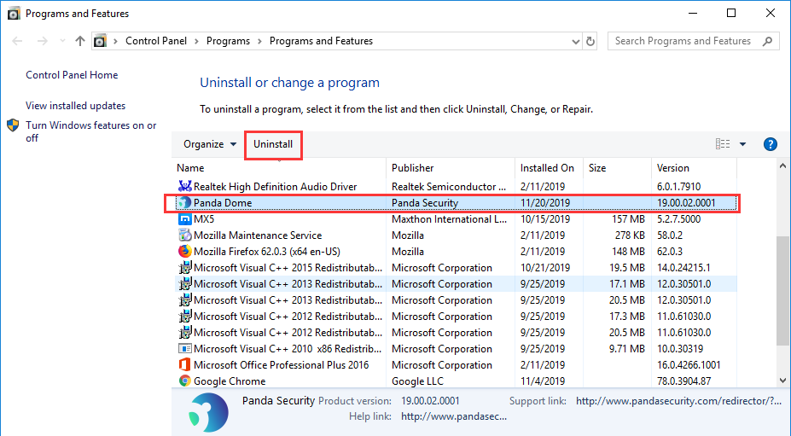Viewport: 791px width, 436px height.
Task: Go to Control Panel Home
Action: 72,75
